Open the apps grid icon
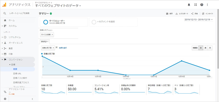 (x=195, y=5)
